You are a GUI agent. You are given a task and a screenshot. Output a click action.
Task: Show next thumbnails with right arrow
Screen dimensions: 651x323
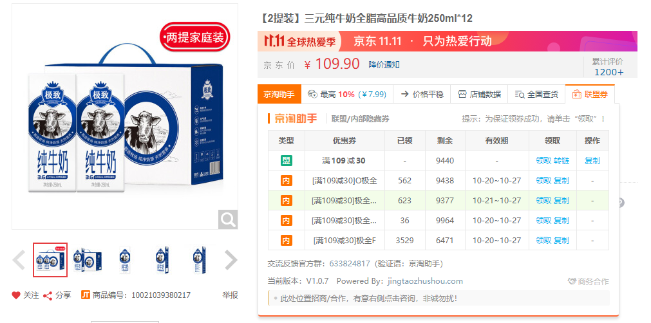[x=231, y=260]
